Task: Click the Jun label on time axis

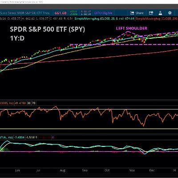Action: click(x=17, y=170)
